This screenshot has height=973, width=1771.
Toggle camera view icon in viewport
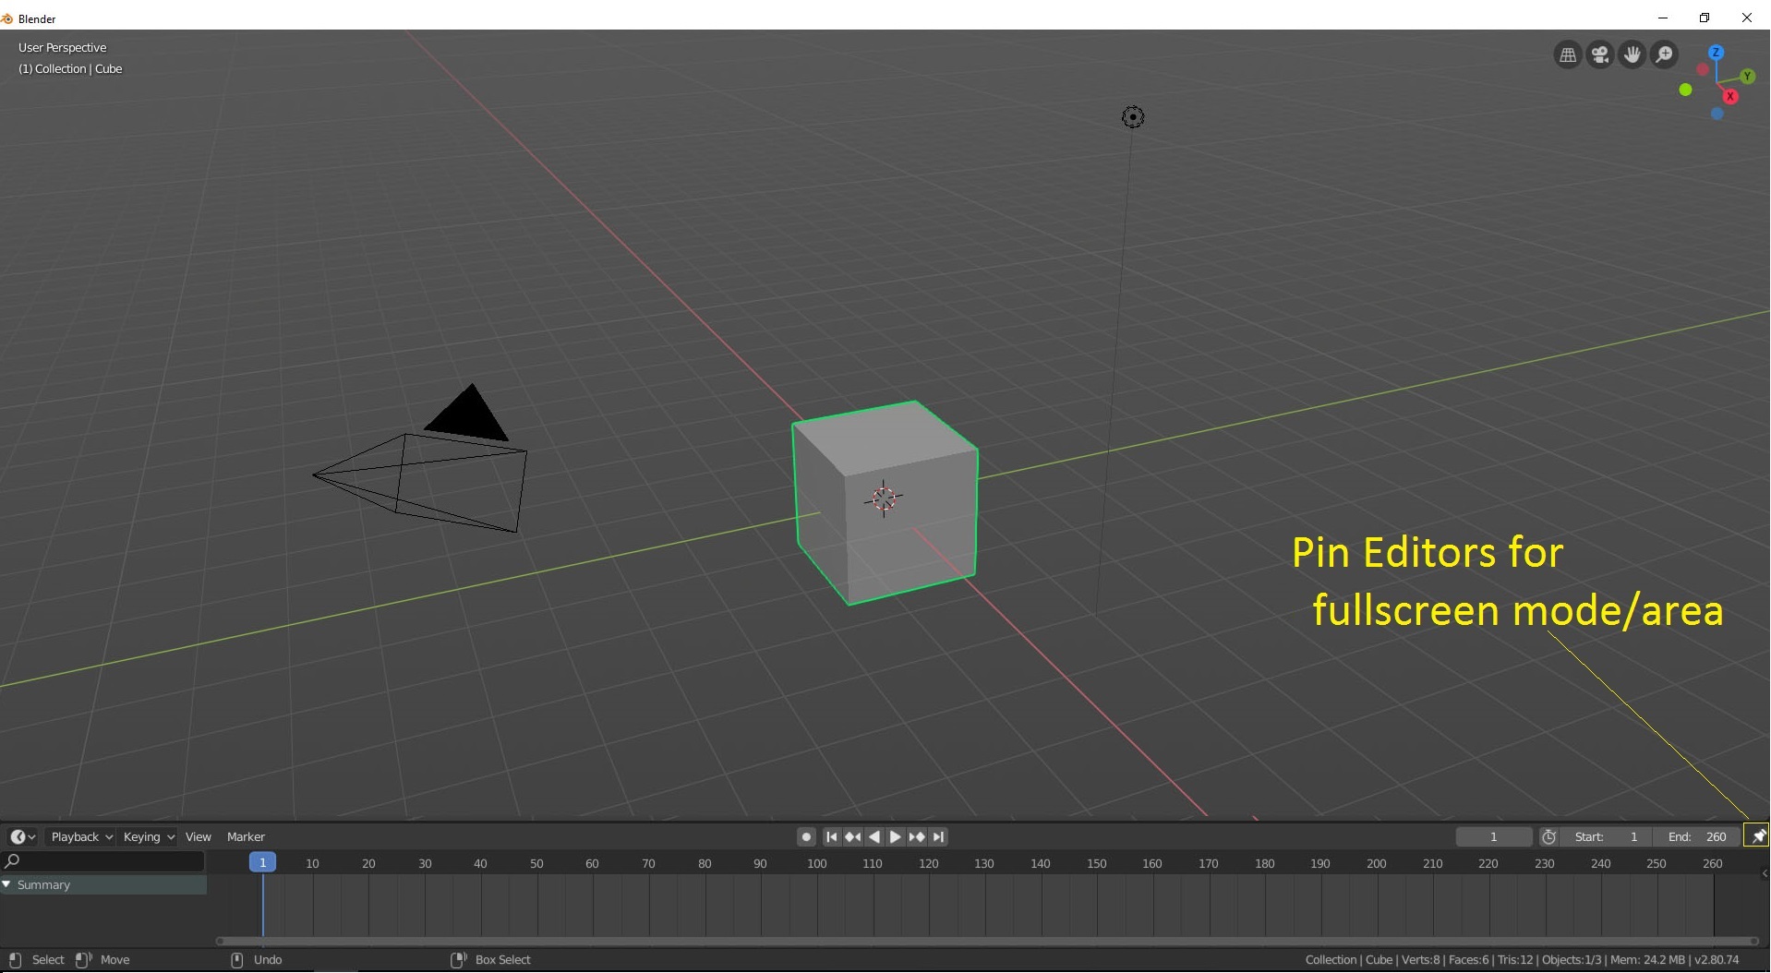click(1599, 55)
